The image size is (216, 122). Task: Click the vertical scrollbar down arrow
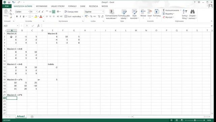[212, 114]
